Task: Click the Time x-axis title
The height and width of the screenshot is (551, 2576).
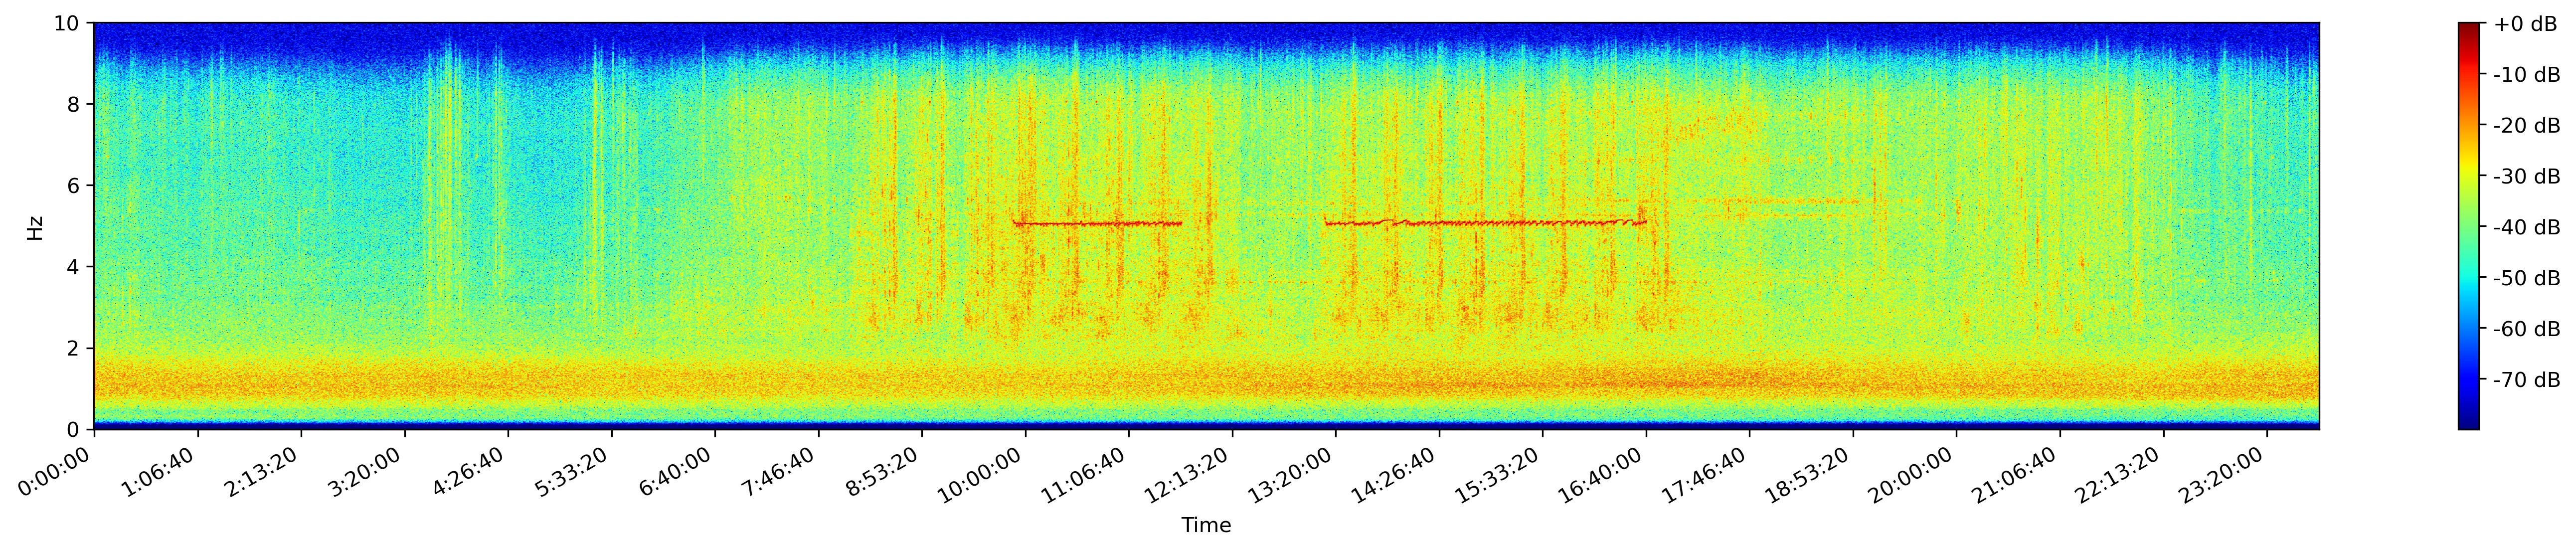Action: click(1206, 526)
